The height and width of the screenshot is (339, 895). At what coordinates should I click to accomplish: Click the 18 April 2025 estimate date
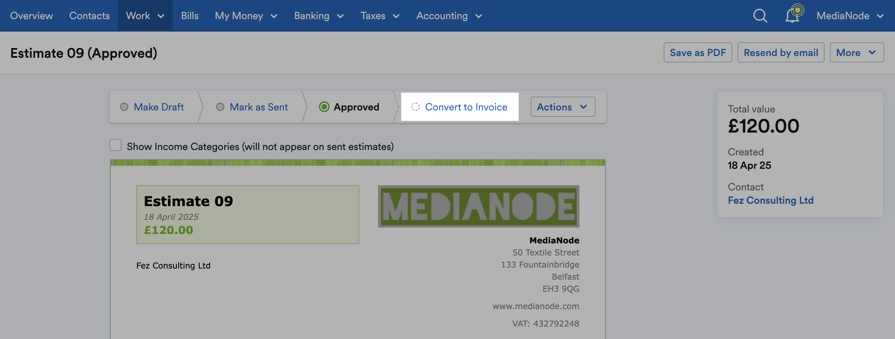[171, 217]
